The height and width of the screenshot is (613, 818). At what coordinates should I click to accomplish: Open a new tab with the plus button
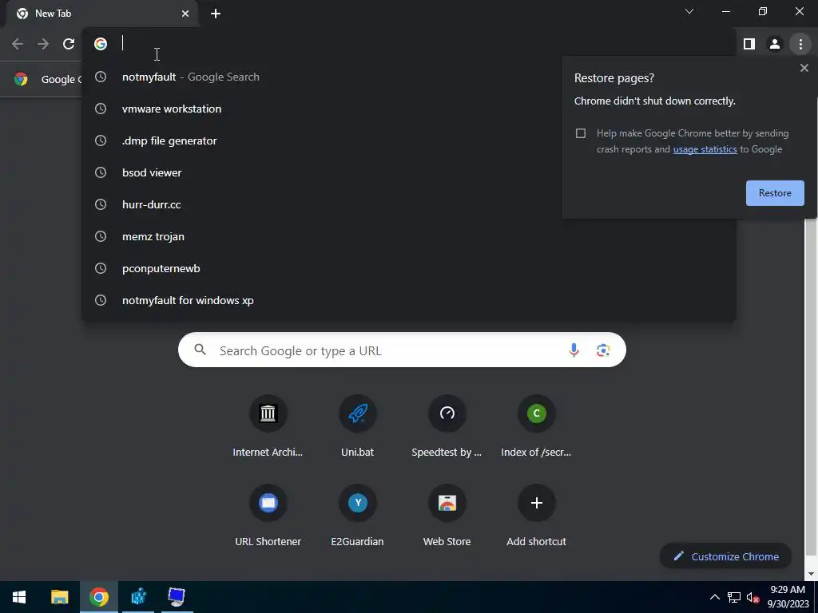coord(216,14)
